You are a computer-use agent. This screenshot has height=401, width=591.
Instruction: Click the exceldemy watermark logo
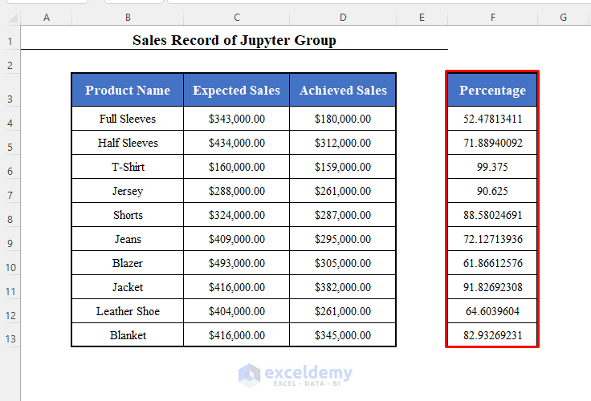pos(295,375)
